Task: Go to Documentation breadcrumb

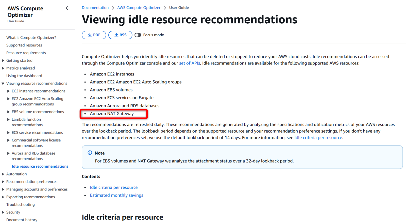Action: tap(95, 8)
